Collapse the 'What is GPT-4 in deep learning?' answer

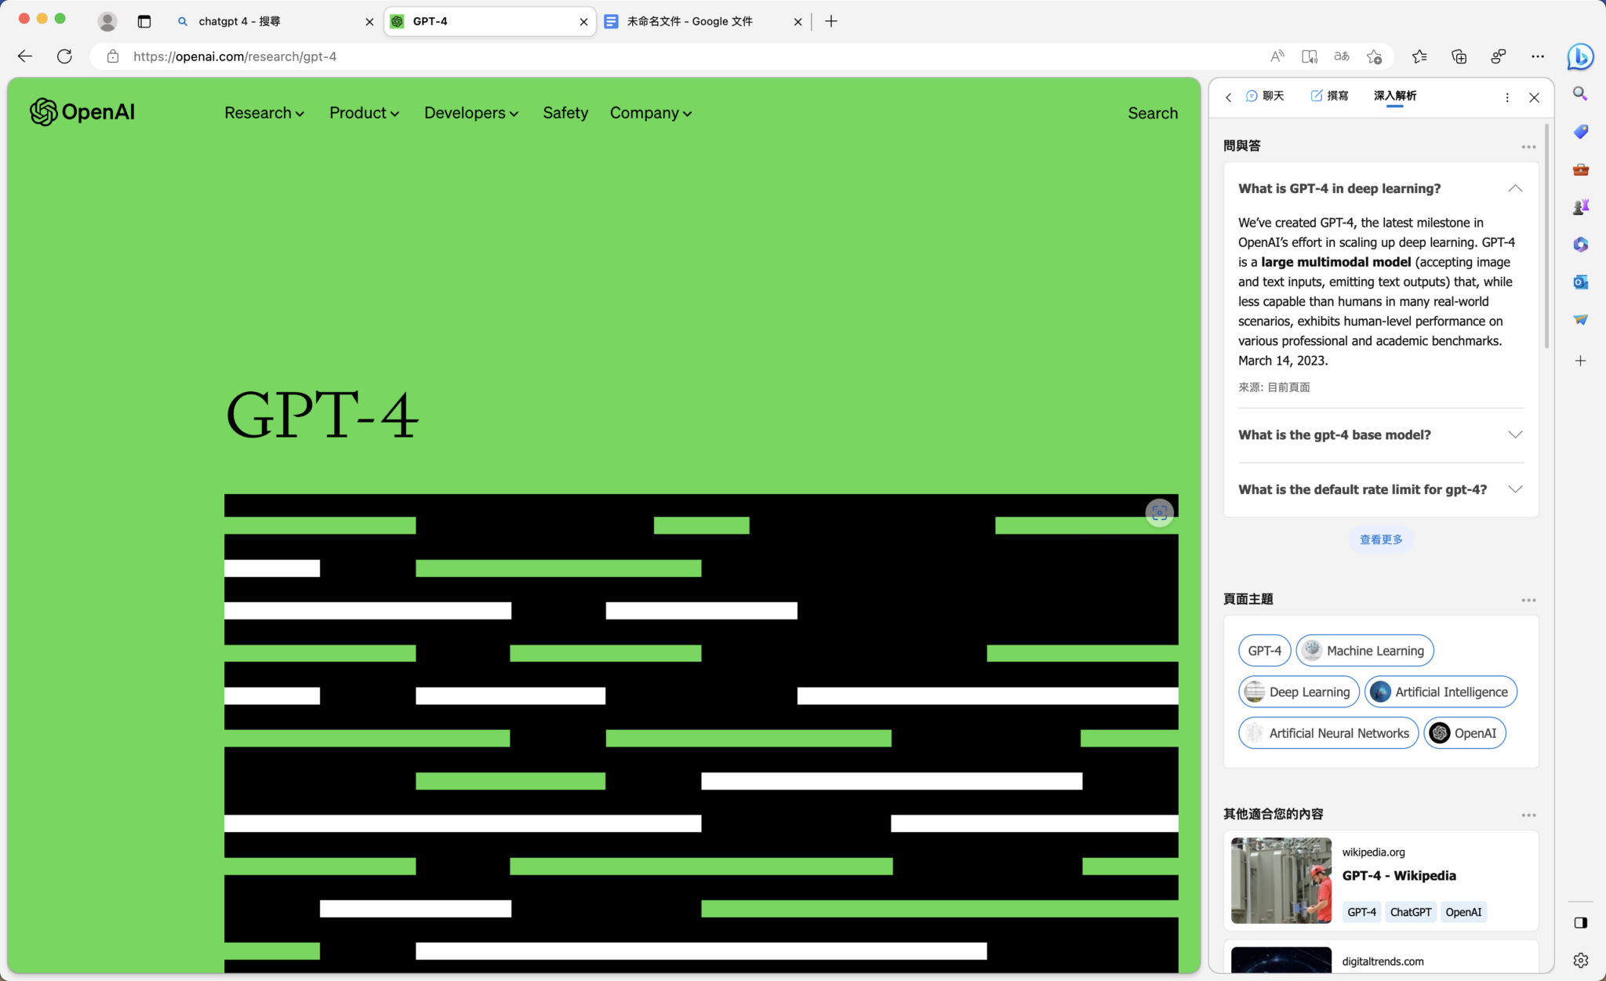click(1514, 188)
